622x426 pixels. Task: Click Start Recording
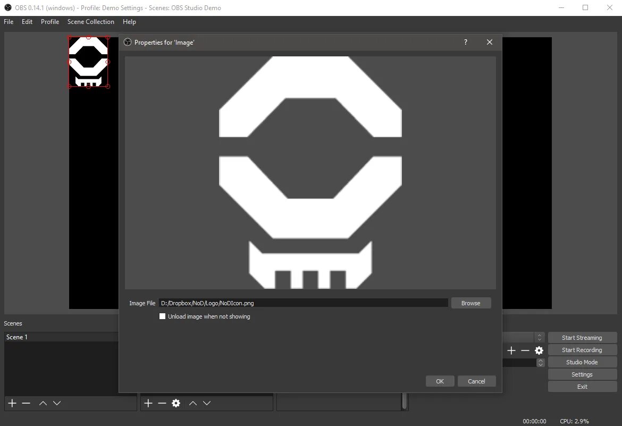[x=582, y=350]
